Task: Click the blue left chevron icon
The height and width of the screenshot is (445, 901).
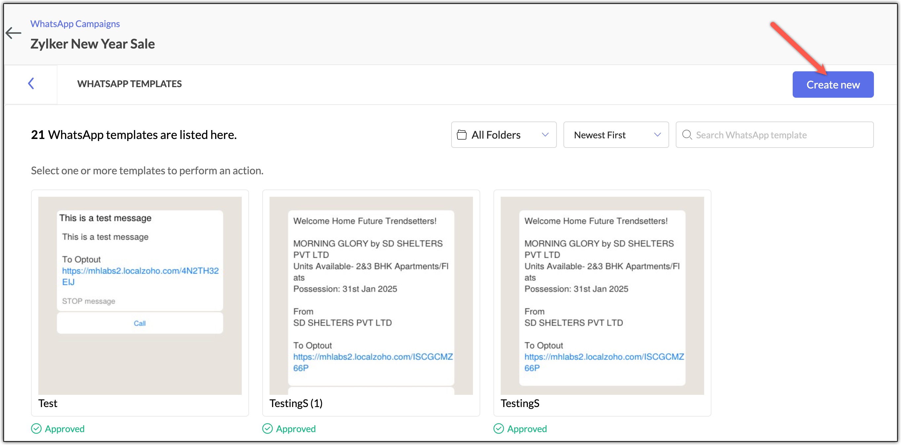Action: [31, 84]
